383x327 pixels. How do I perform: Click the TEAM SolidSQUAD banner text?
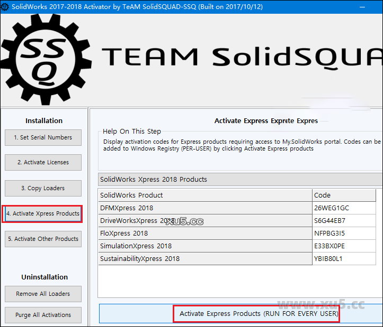[x=241, y=57]
